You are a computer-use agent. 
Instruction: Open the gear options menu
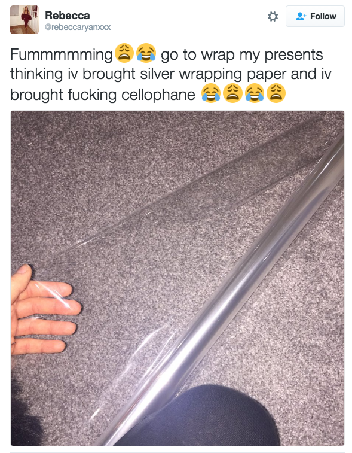coord(273,17)
